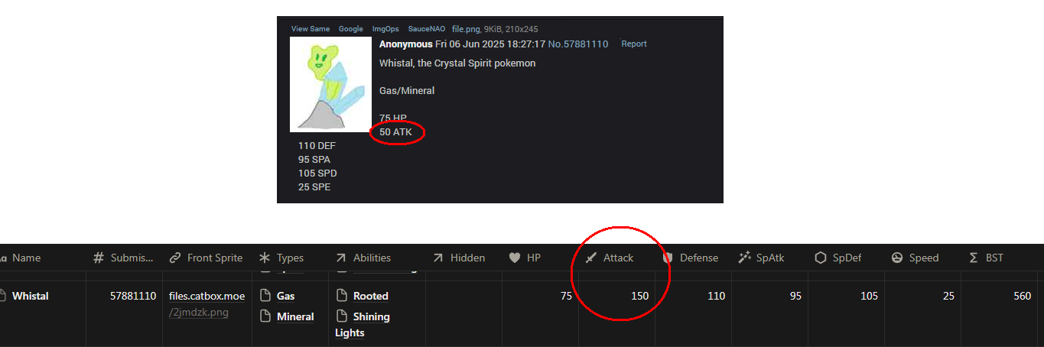Open the Gas type relation

click(285, 296)
